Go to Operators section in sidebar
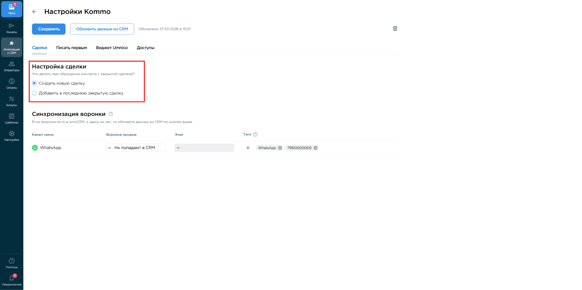 [x=12, y=66]
